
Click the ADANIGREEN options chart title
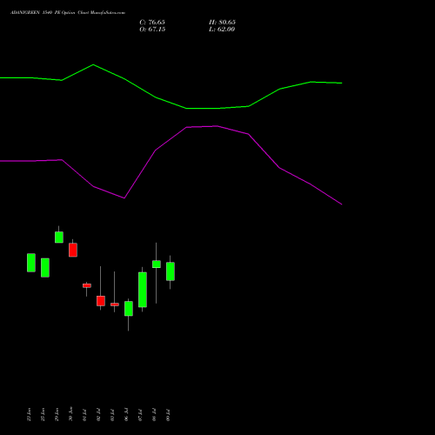(68, 12)
